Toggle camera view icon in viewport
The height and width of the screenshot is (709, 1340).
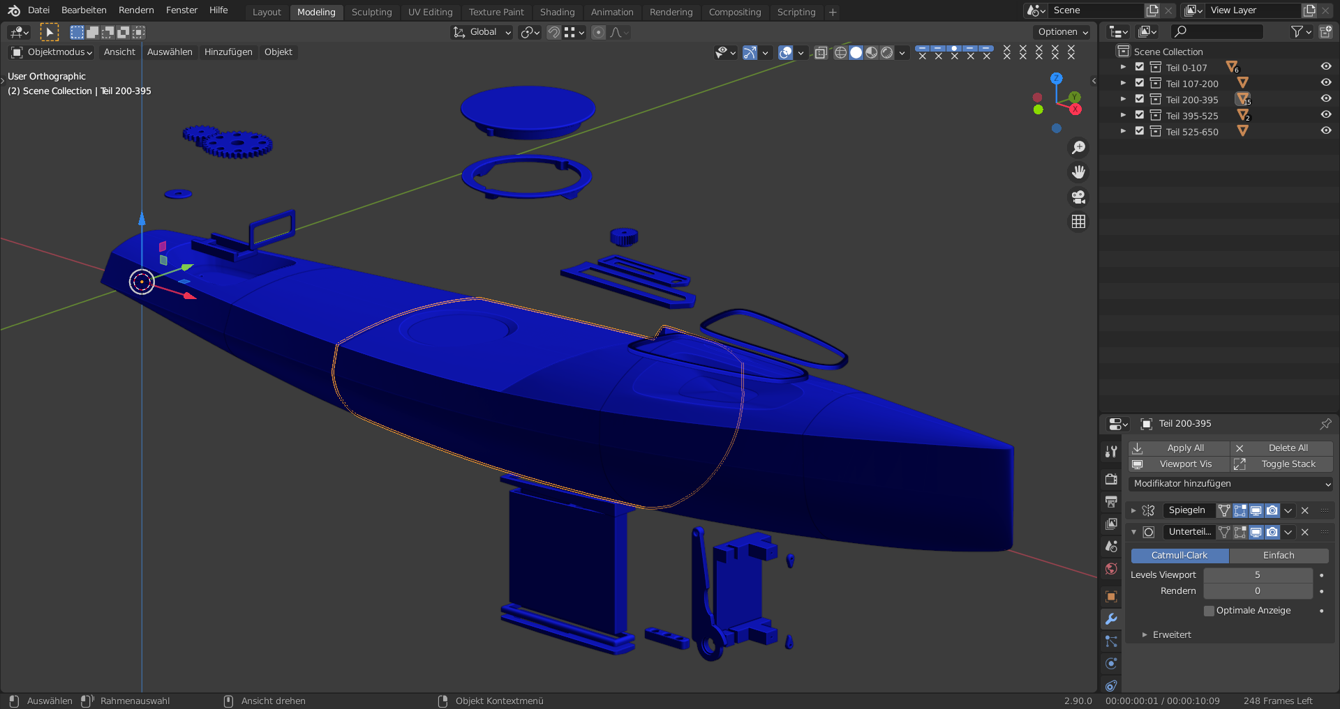1078,197
